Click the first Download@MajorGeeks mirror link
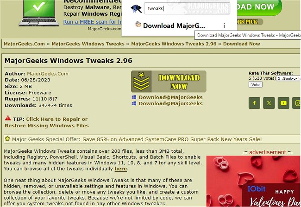Image resolution: width=301 pixels, height=207 pixels. [x=171, y=97]
